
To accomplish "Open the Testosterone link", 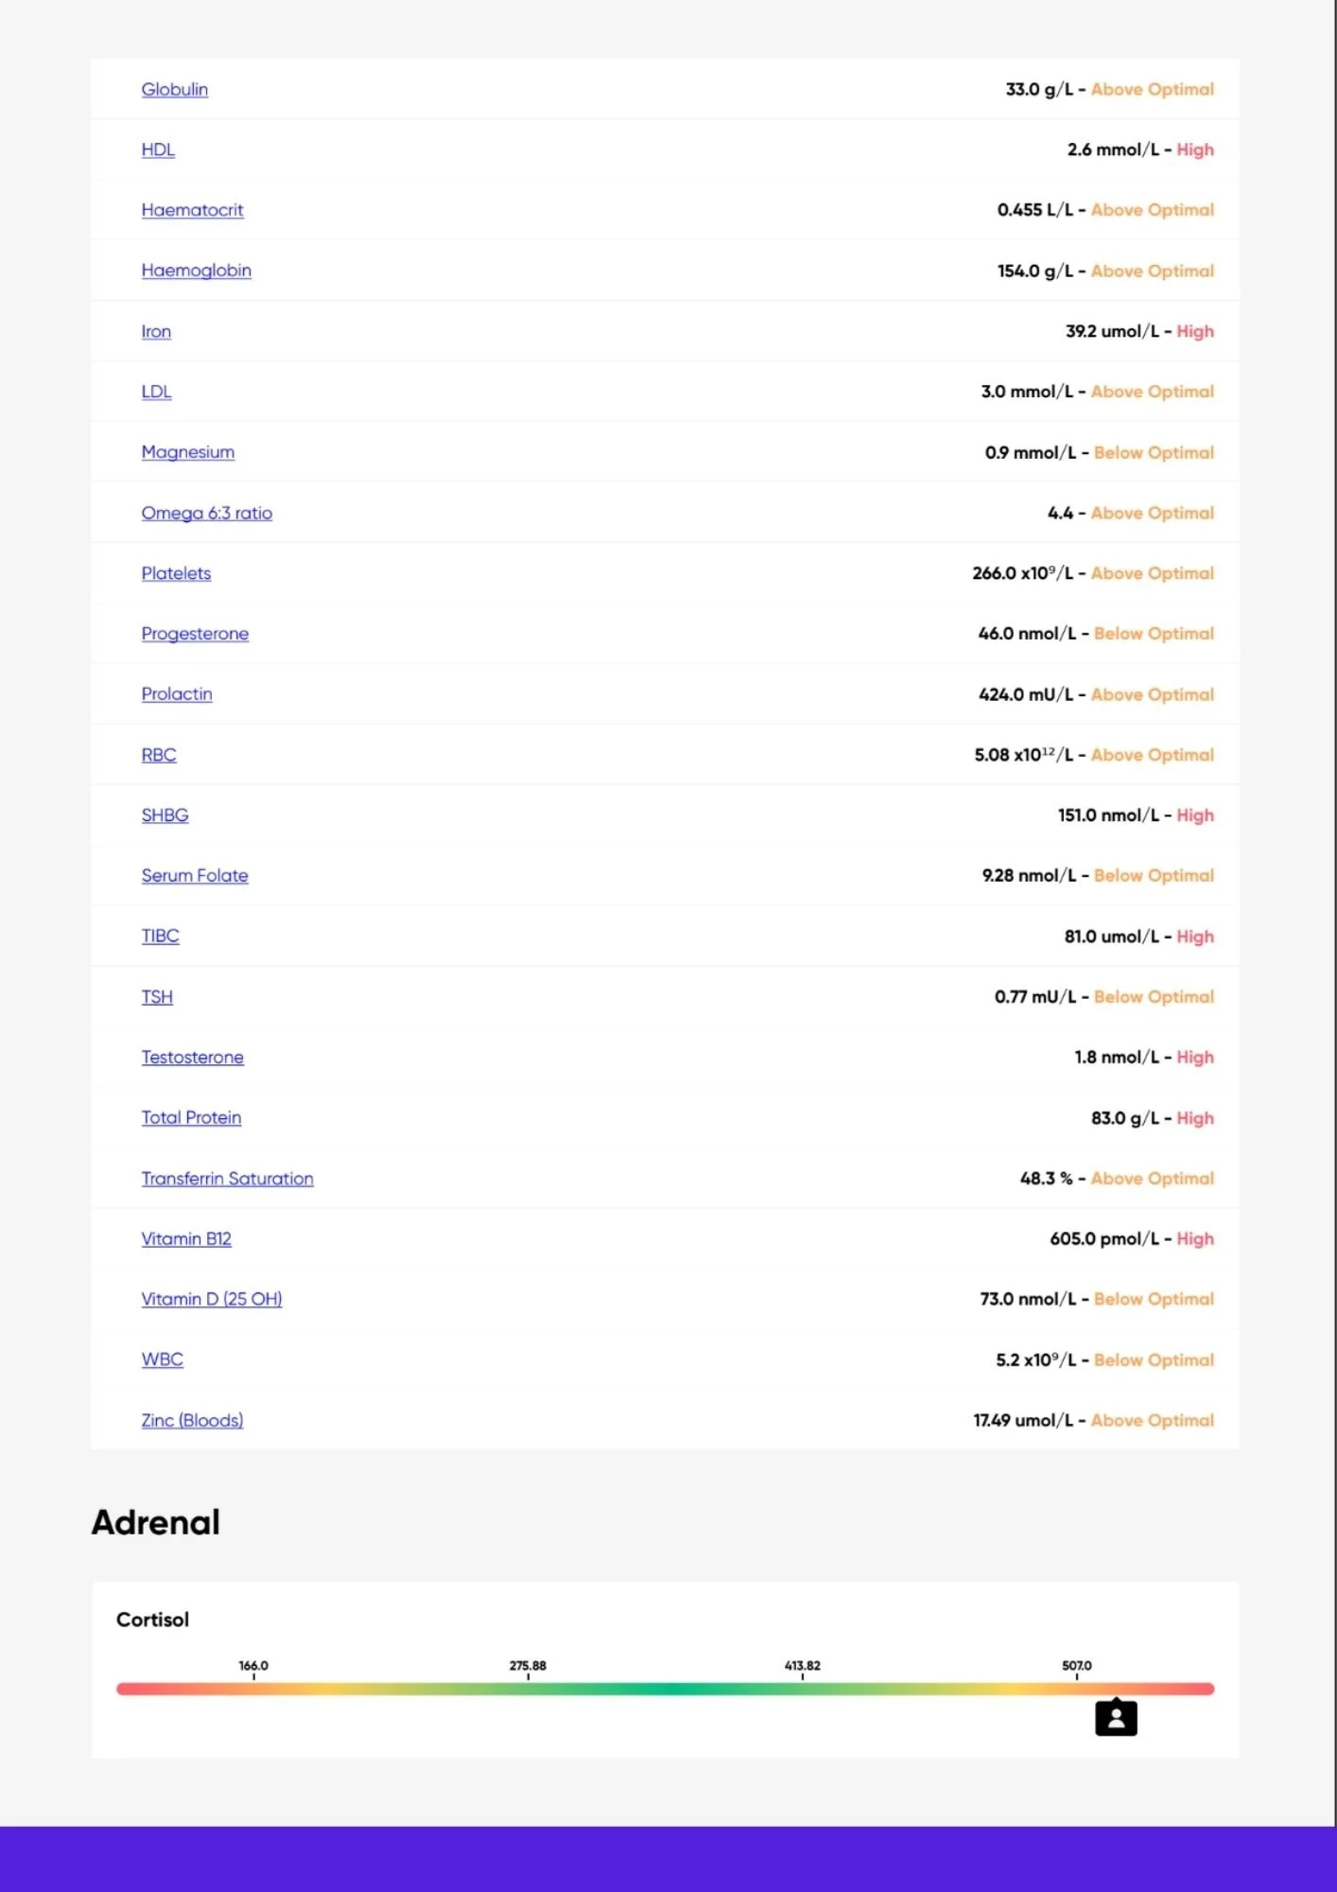I will click(193, 1057).
